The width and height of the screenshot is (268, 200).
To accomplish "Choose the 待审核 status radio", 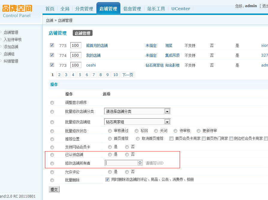I will point(175,131).
